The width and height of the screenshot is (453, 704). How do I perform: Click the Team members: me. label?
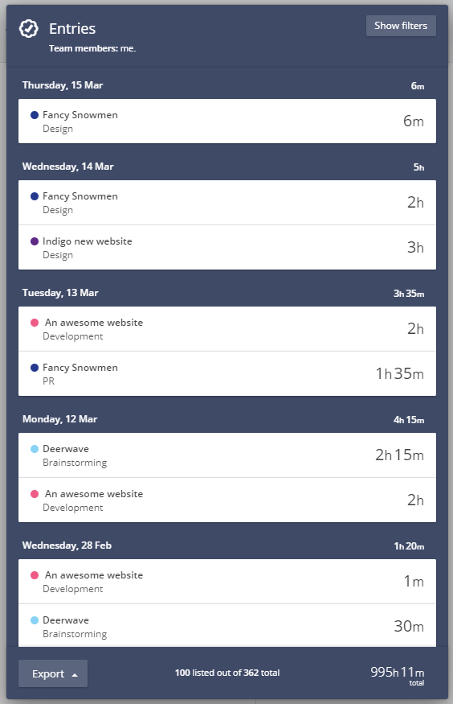click(92, 48)
